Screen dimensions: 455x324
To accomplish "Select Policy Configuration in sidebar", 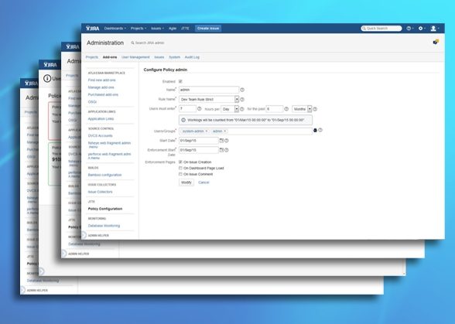I will (105, 209).
